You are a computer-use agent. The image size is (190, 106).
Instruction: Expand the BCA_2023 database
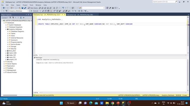[6, 51]
